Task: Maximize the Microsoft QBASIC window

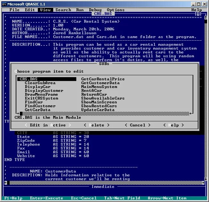Action: (199, 4)
